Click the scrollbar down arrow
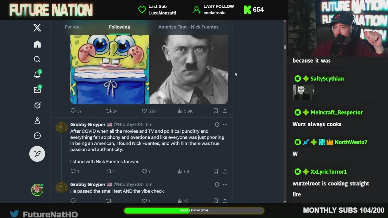Image resolution: width=388 pixels, height=218 pixels. pos(285,201)
